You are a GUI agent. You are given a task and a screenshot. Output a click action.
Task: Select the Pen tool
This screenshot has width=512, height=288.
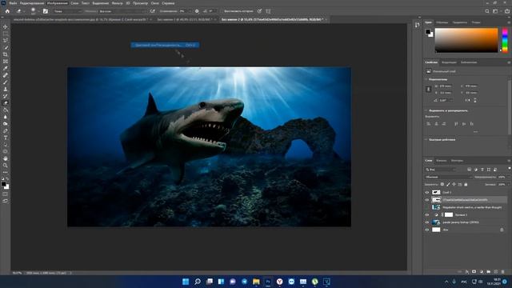[x=6, y=130]
